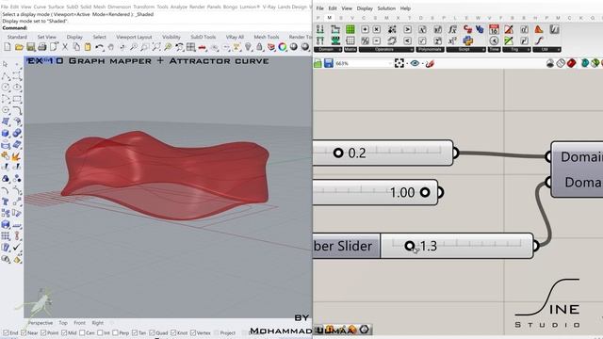Expand the Trig component group panel

(516, 50)
